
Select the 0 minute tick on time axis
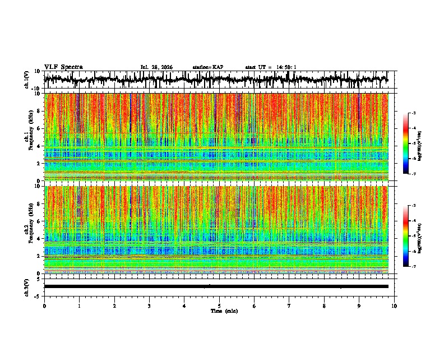coord(44,306)
